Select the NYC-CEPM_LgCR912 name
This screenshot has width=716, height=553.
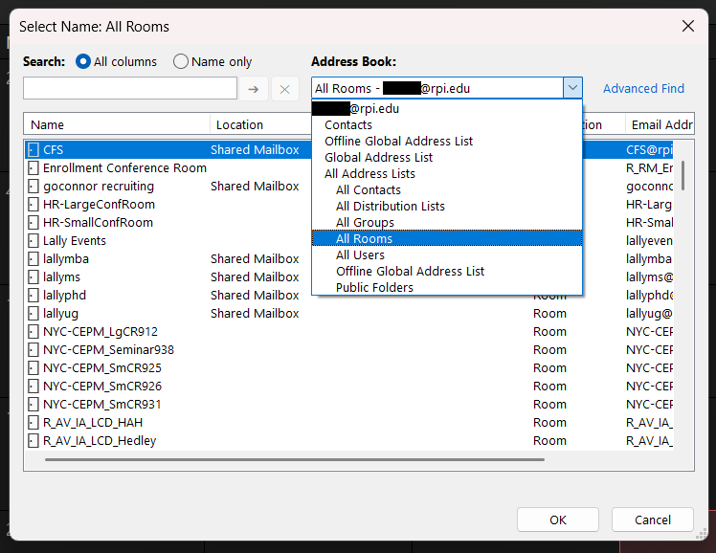(100, 332)
